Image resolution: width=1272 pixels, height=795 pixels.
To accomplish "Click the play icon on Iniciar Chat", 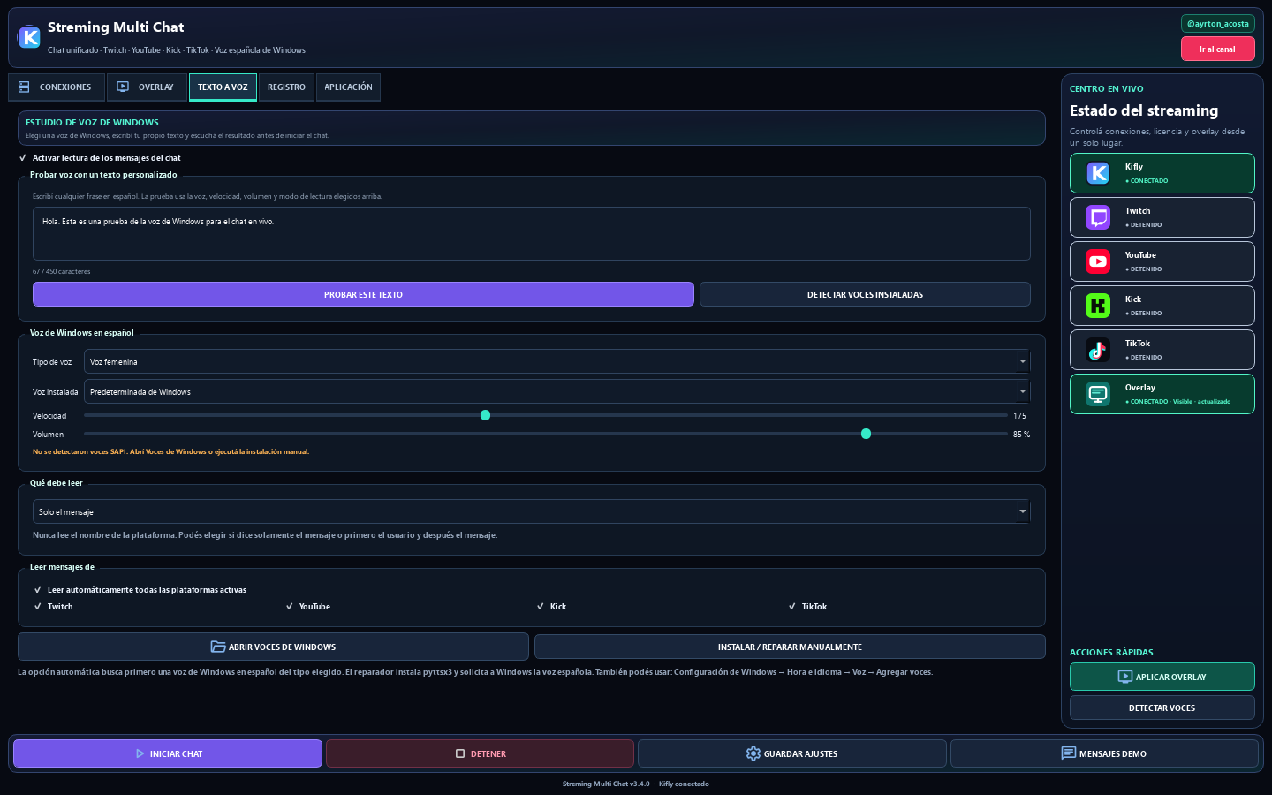I will click(140, 754).
